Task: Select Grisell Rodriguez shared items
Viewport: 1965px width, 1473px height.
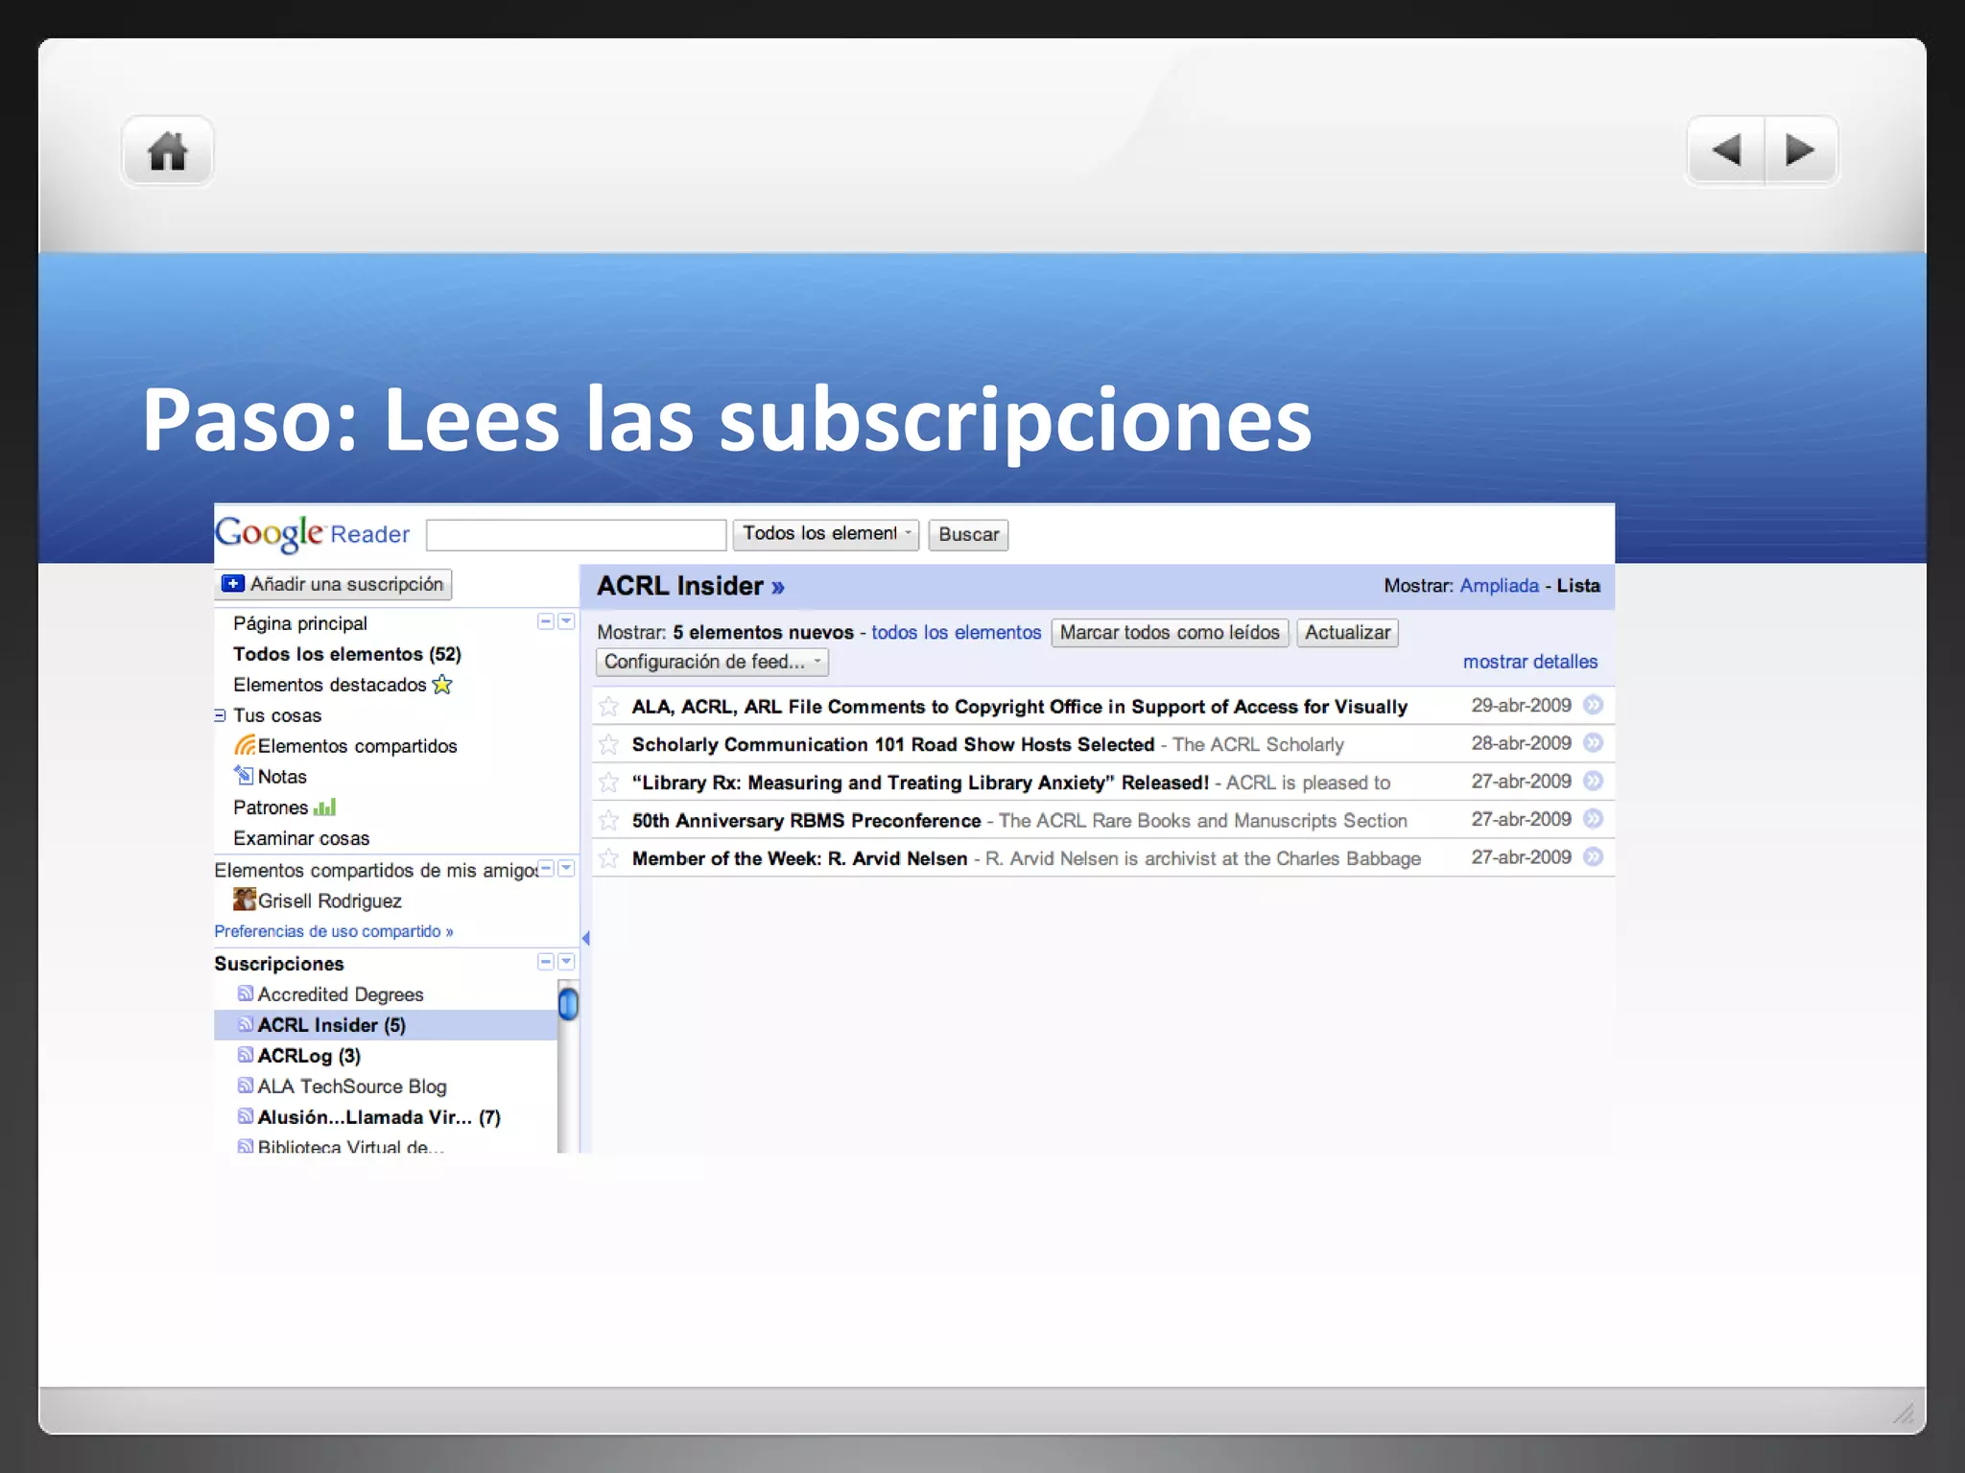Action: coord(329,900)
